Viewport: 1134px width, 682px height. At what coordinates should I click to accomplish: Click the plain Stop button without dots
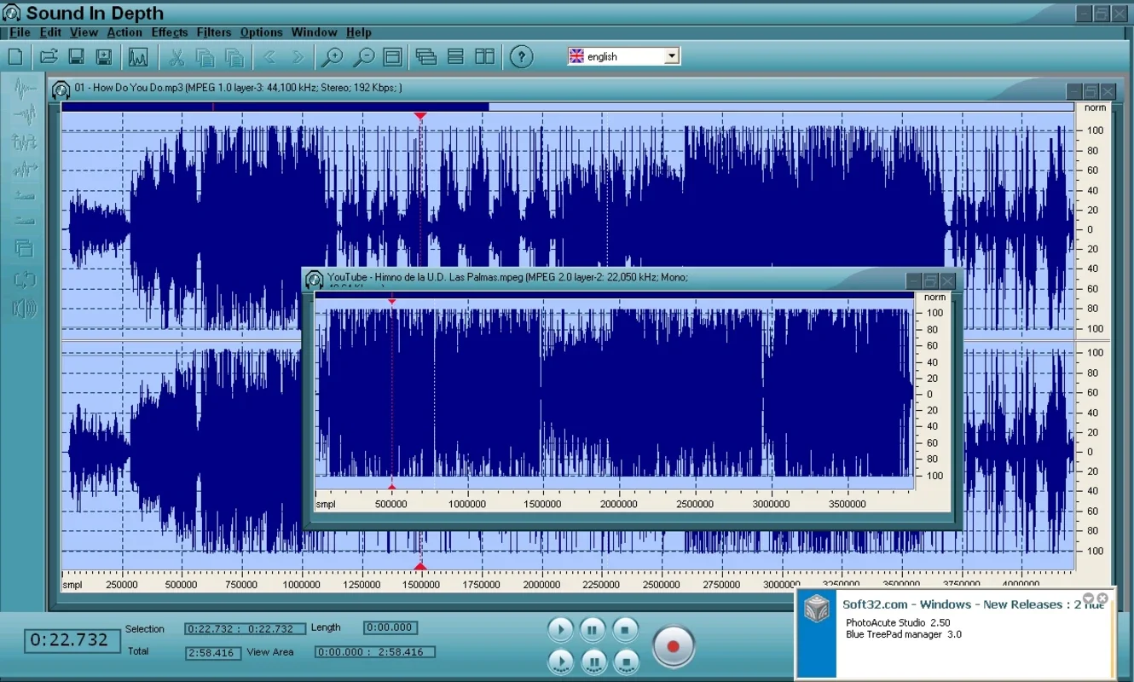[625, 630]
